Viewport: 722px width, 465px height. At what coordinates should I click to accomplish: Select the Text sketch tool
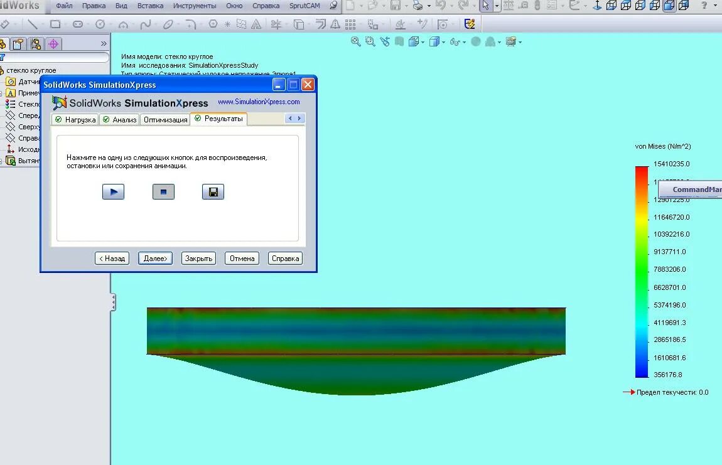click(256, 24)
